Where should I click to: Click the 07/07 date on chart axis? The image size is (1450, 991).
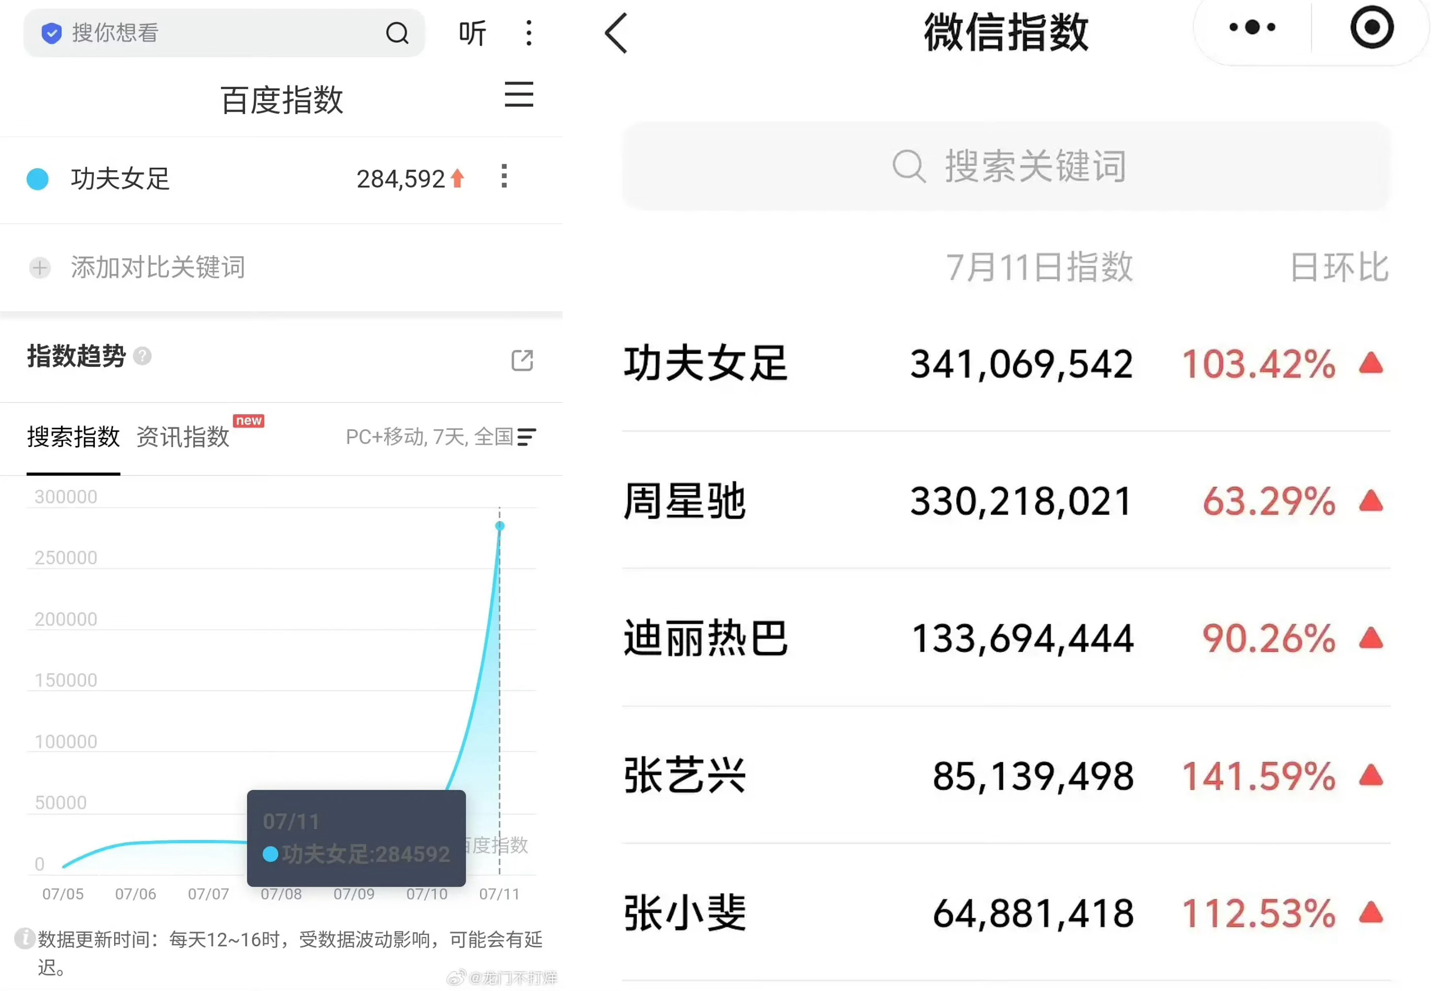click(x=209, y=894)
